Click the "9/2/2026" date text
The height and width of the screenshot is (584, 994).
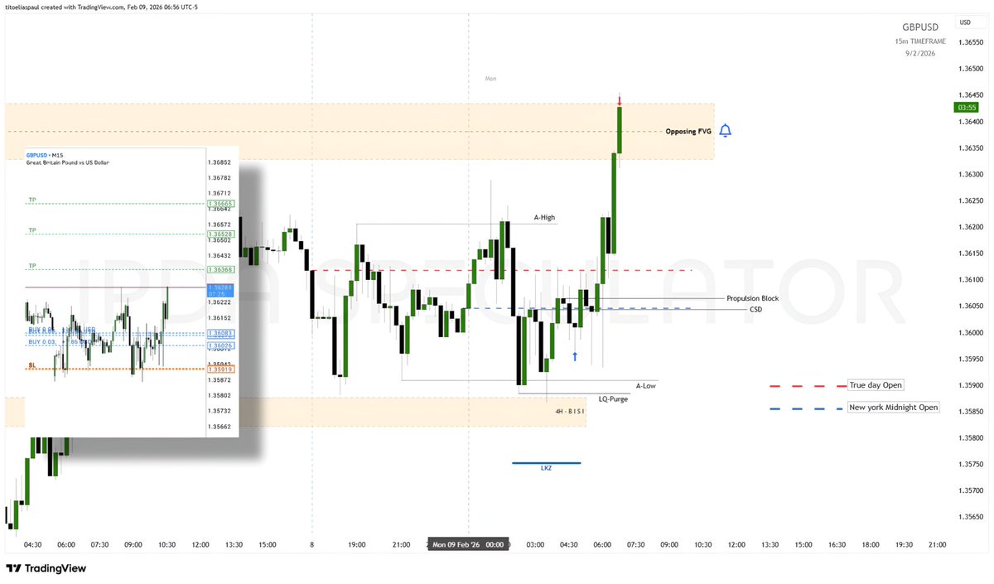(921, 53)
